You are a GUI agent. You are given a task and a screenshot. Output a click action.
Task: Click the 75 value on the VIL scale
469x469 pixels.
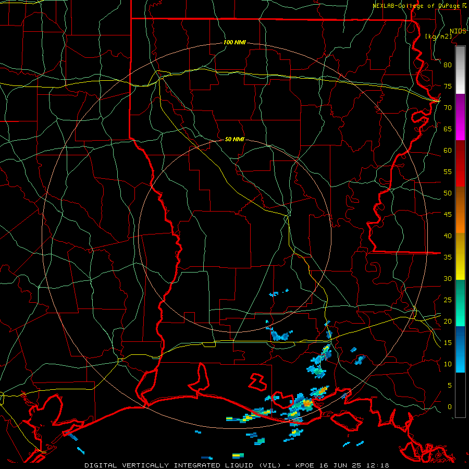point(448,87)
